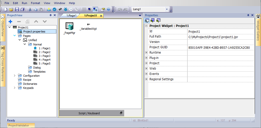This screenshot has width=261, height=128.
Task: Click the greyed-out stop simulator icon
Action: point(77,9)
